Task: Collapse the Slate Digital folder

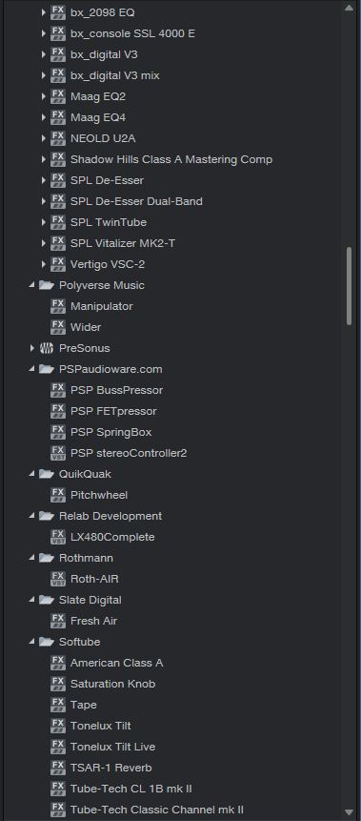Action: click(32, 599)
